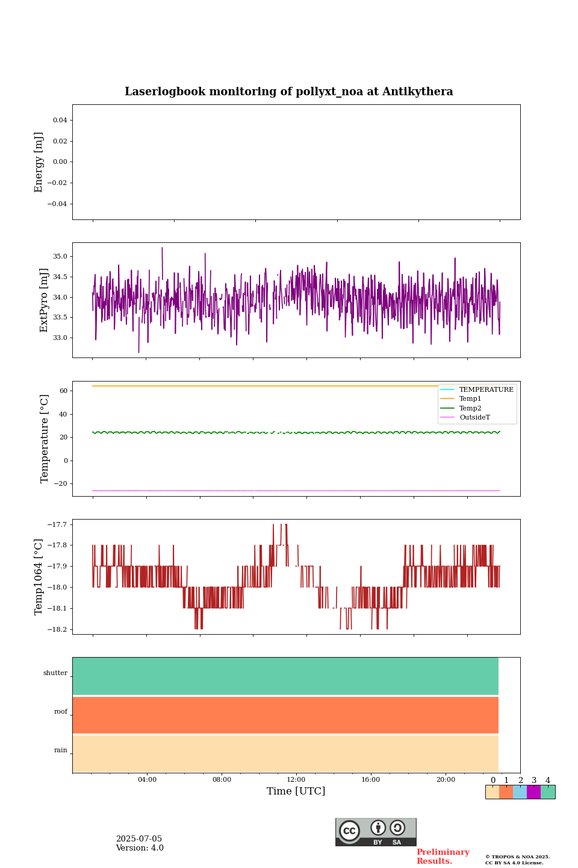Click the 08:00 time tick label
Viewport: 578px width, 868px height.
[x=222, y=779]
